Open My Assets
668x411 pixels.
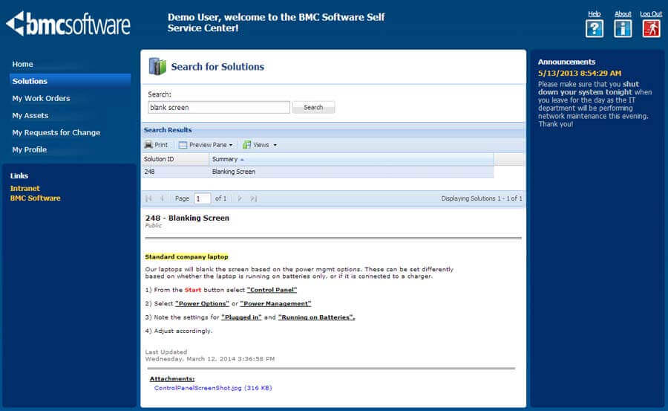(30, 116)
